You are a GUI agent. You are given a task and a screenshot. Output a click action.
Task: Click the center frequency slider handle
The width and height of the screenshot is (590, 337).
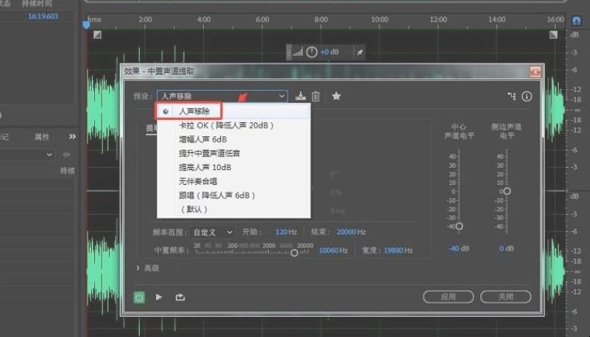click(294, 253)
